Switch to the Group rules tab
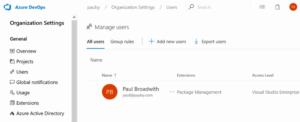Image resolution: width=300 pixels, height=122 pixels. point(122,42)
